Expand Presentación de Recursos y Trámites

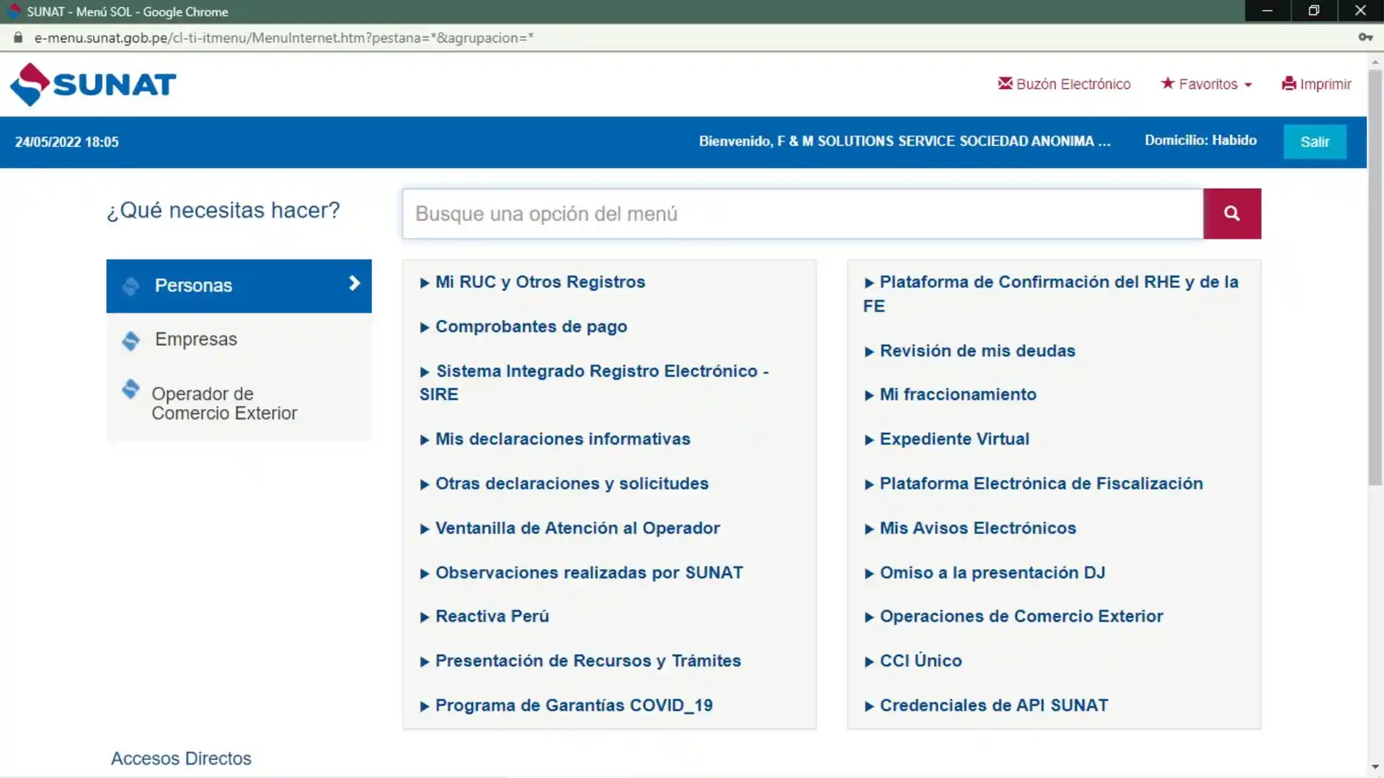click(x=580, y=661)
